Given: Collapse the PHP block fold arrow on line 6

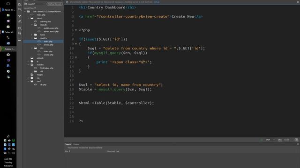Looking at the screenshot, I should click(76, 30).
